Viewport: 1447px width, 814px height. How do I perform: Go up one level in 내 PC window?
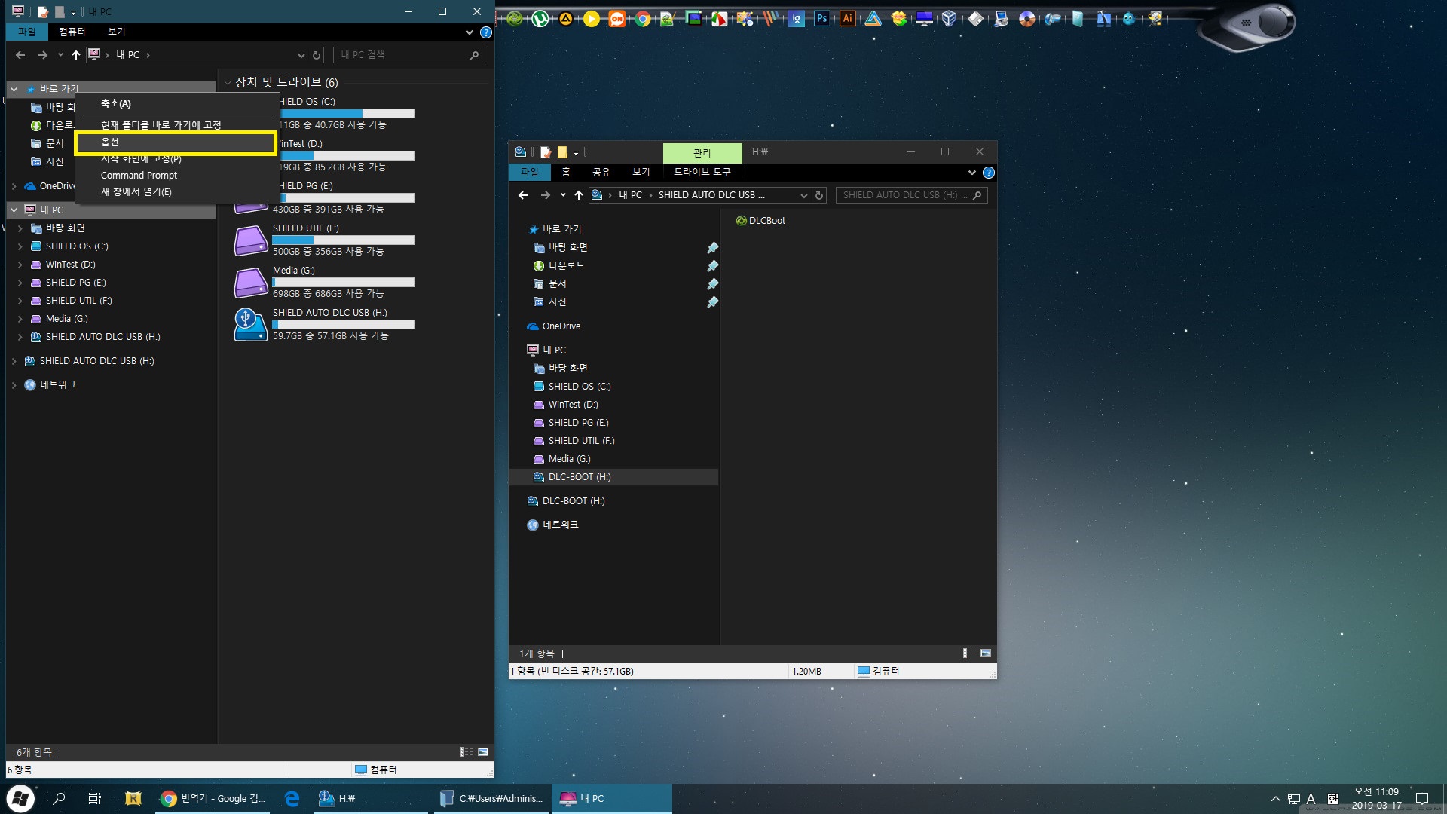click(x=75, y=55)
